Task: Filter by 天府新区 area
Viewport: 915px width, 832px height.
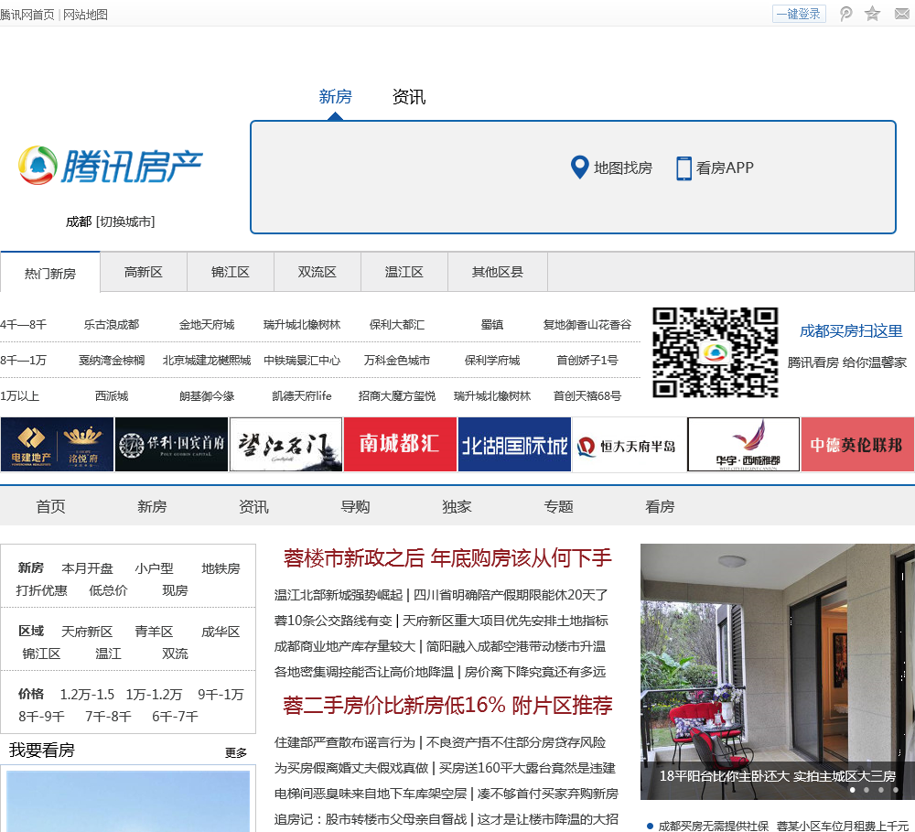Action: pyautogui.click(x=87, y=632)
